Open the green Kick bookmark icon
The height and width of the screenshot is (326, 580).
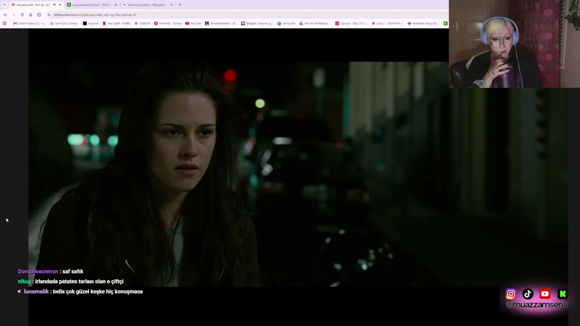click(x=445, y=23)
